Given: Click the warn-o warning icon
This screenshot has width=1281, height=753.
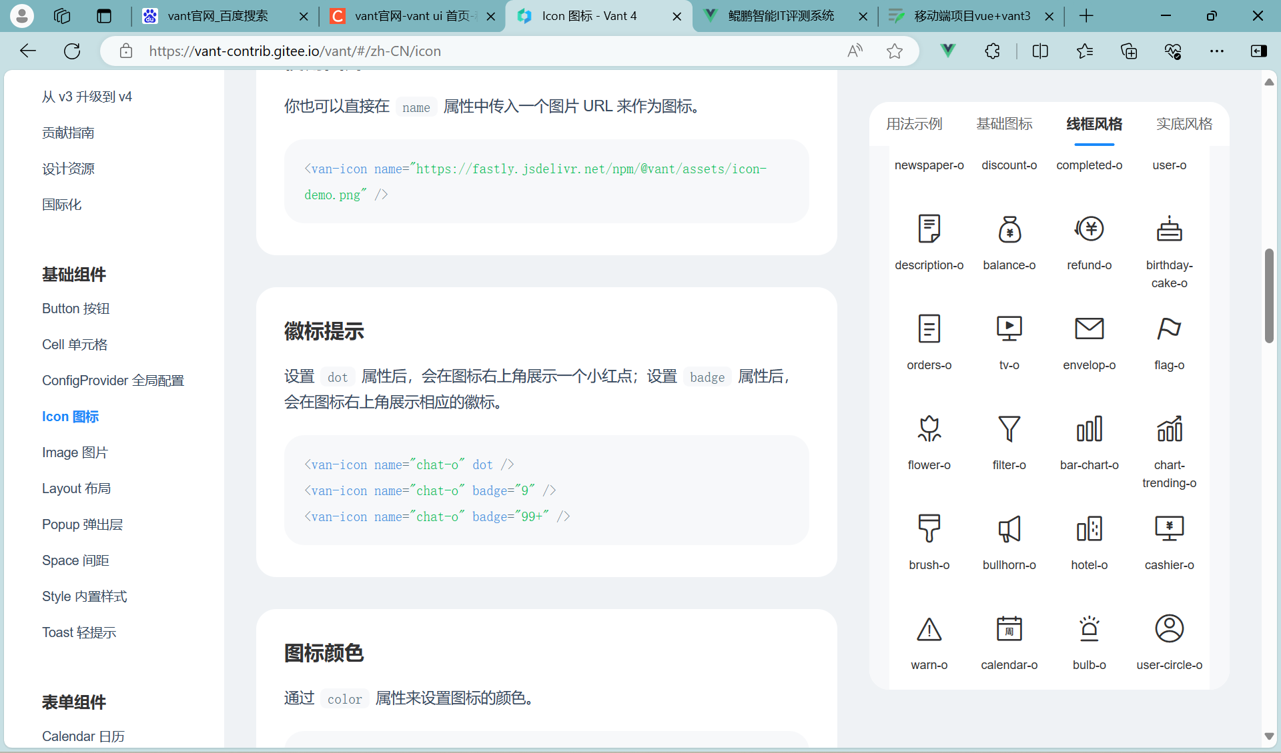Looking at the screenshot, I should tap(929, 628).
